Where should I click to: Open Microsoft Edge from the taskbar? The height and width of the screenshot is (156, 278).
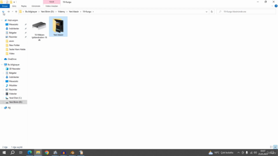point(30,153)
